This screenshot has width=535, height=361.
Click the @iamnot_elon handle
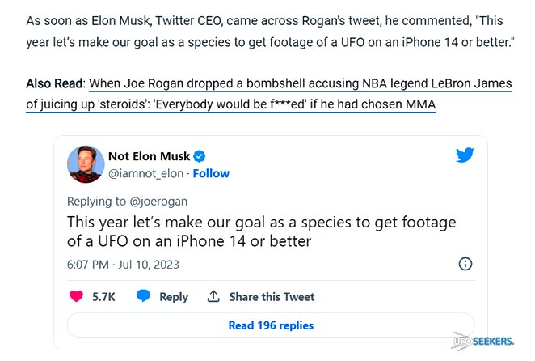click(x=147, y=173)
